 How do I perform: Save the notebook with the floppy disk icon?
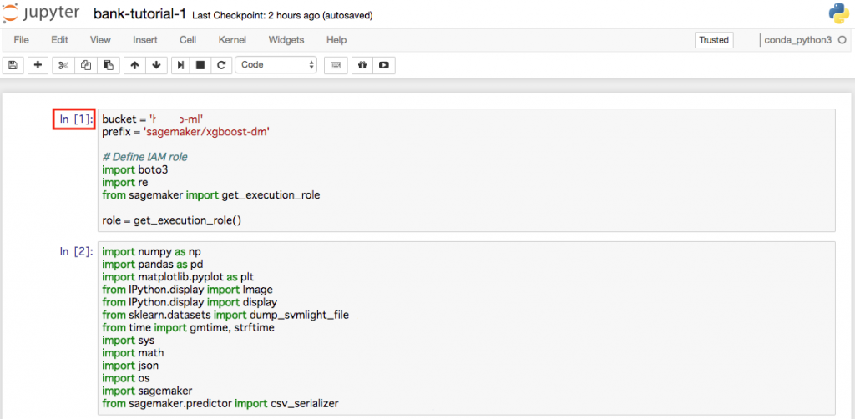point(13,65)
